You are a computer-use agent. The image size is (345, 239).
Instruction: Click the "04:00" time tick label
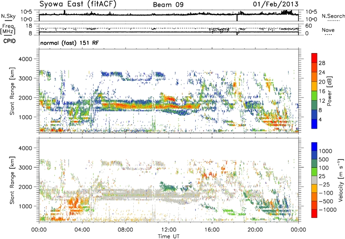tap(82, 230)
